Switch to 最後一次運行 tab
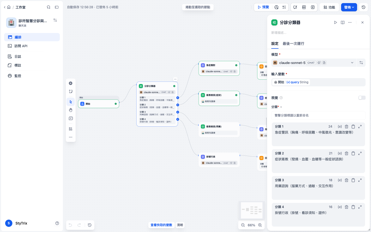 293,44
